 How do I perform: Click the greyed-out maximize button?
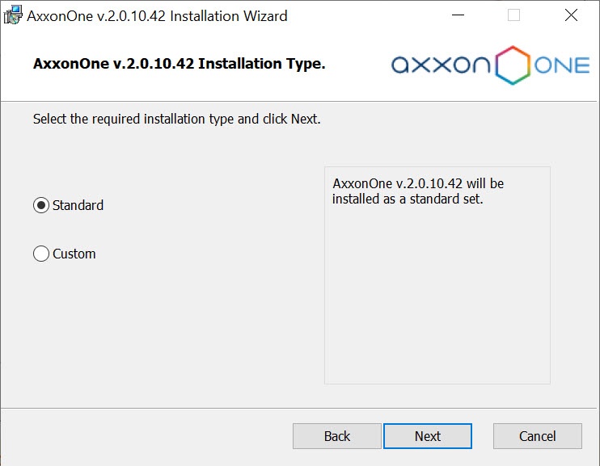513,15
